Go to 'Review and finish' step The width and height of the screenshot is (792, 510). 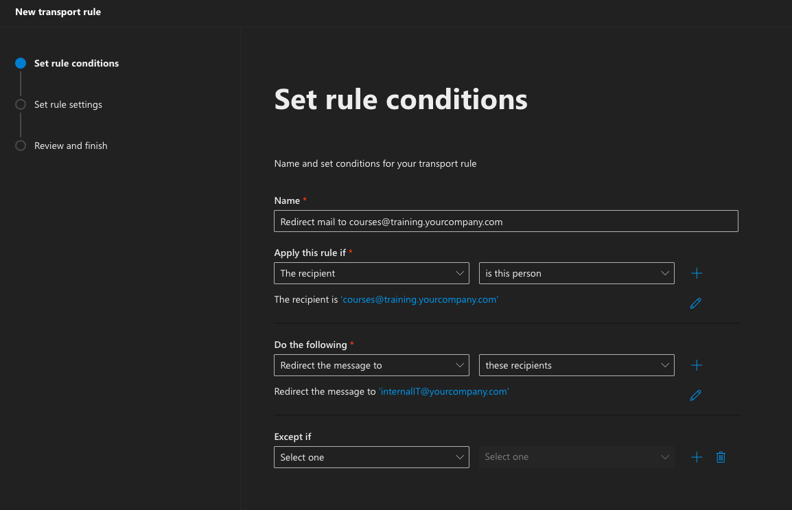[71, 146]
